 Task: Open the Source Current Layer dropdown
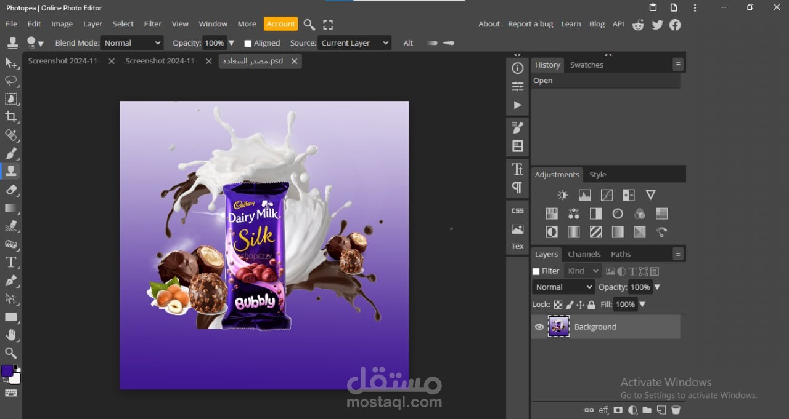coord(354,43)
